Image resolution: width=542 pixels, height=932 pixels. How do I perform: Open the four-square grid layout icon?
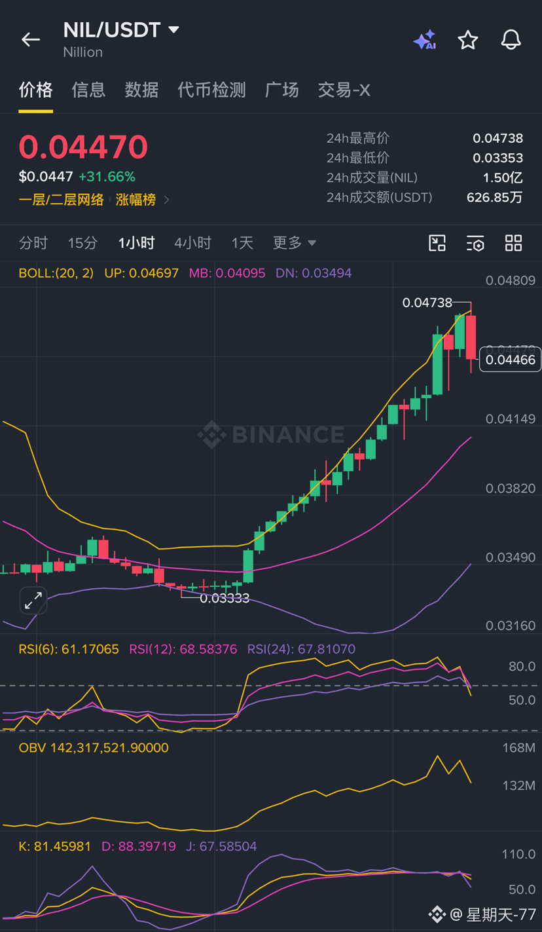(x=514, y=243)
